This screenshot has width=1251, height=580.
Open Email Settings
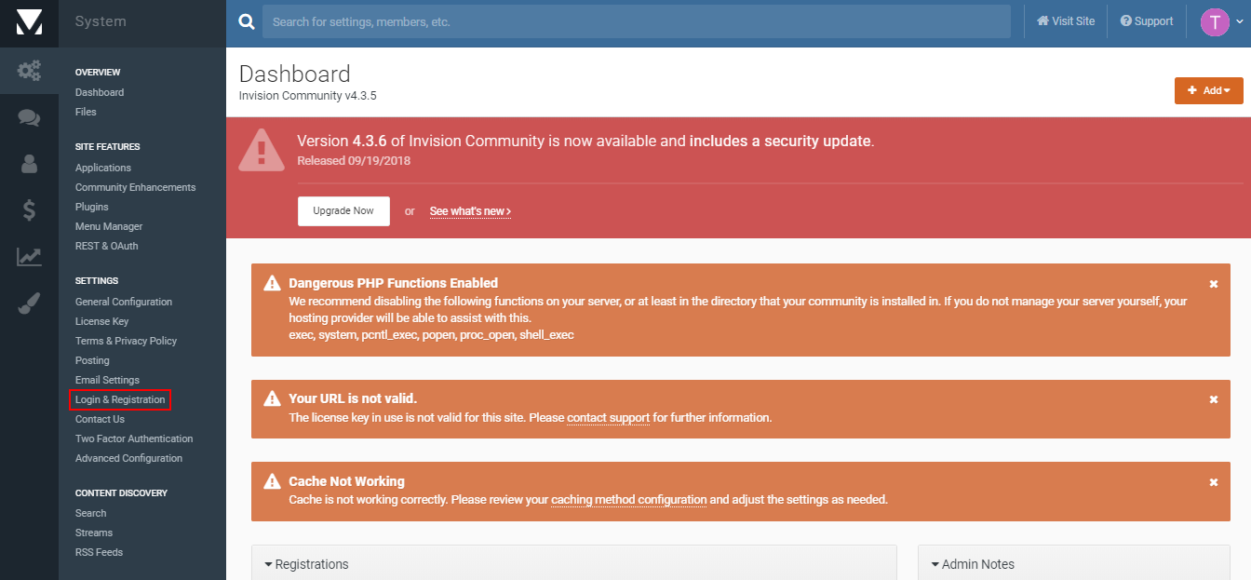[107, 380]
